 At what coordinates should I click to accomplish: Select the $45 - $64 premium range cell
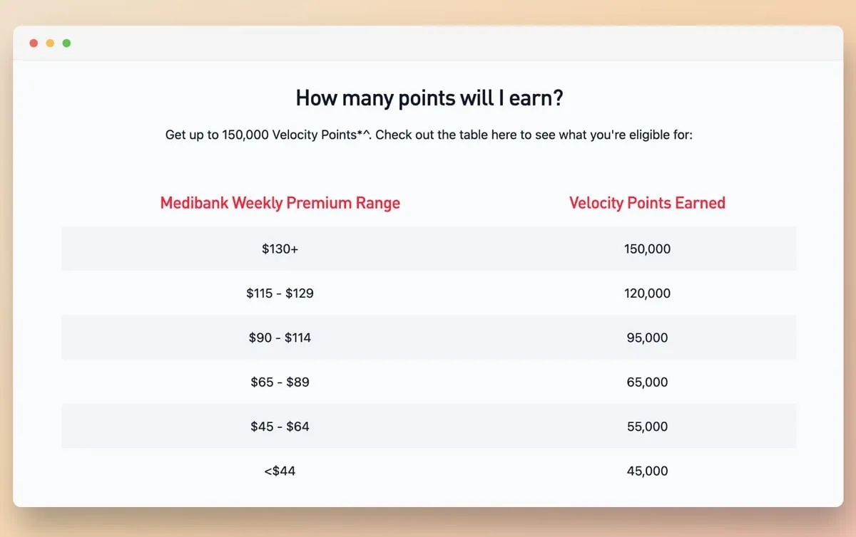[280, 427]
